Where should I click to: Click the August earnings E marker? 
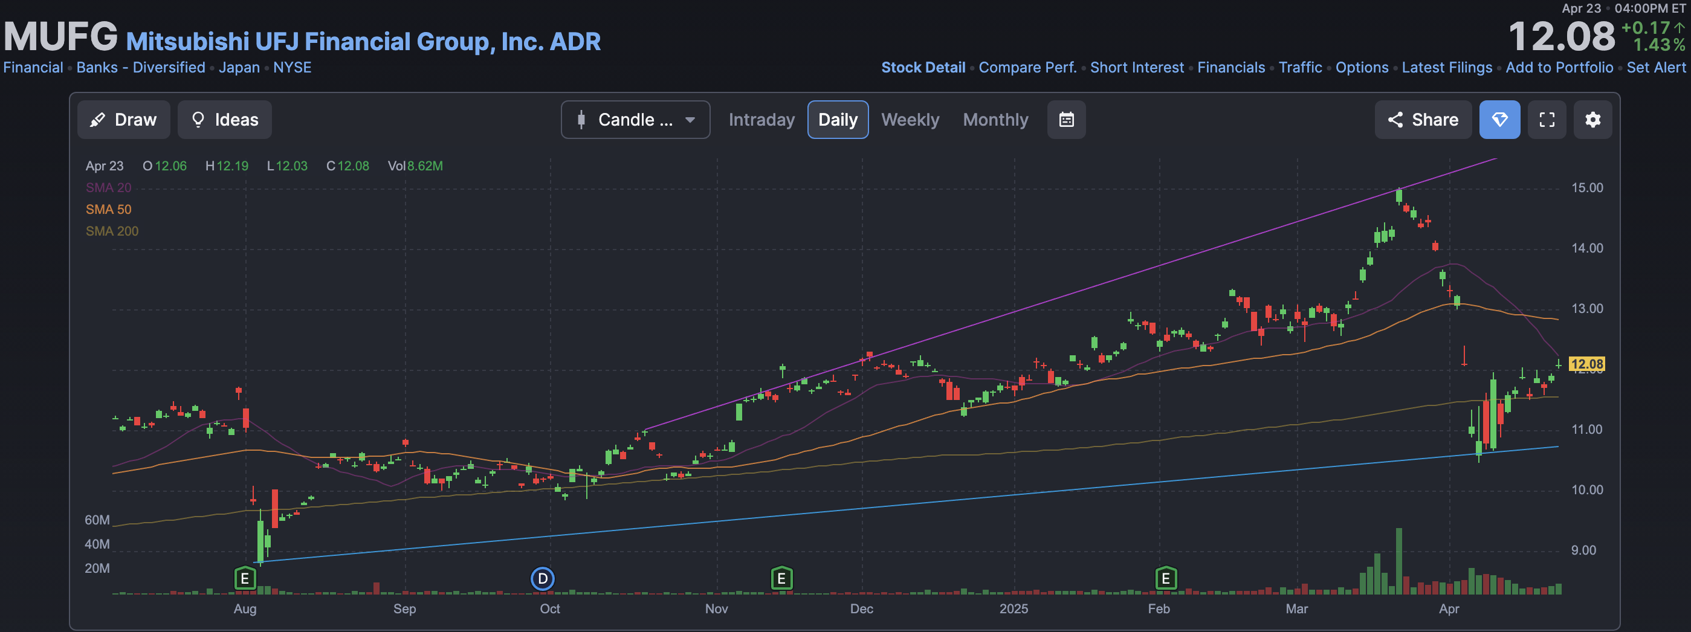[x=245, y=578]
